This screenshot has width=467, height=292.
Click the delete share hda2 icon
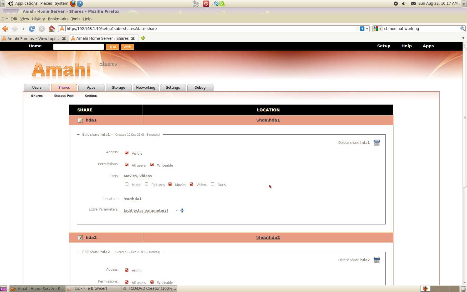point(377,260)
